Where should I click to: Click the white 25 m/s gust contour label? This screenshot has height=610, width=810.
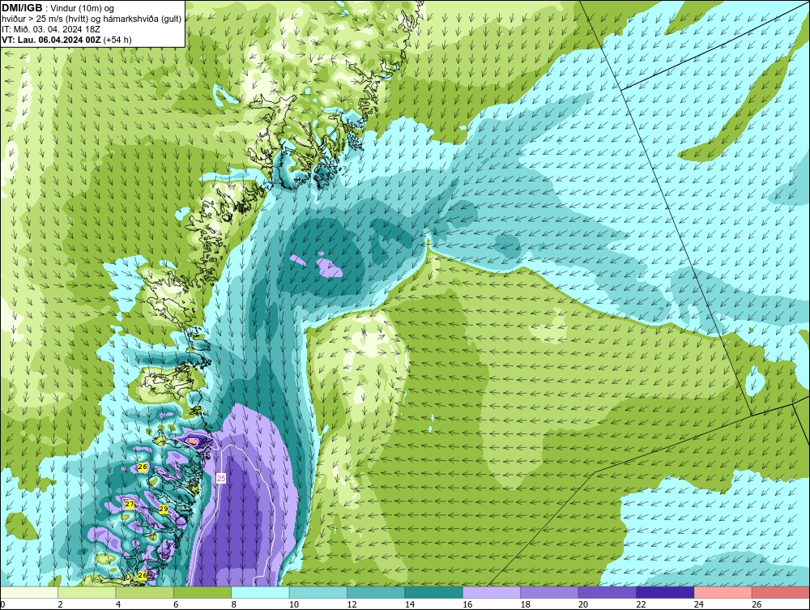pyautogui.click(x=221, y=478)
